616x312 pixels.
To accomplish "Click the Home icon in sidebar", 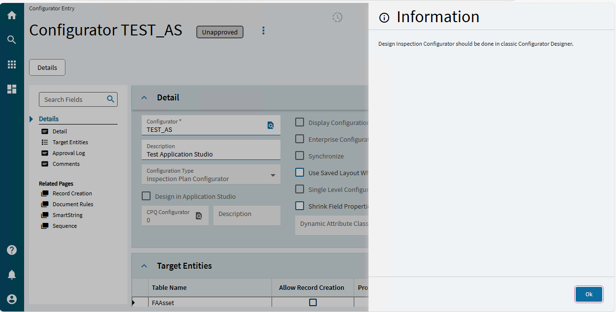I will (12, 15).
